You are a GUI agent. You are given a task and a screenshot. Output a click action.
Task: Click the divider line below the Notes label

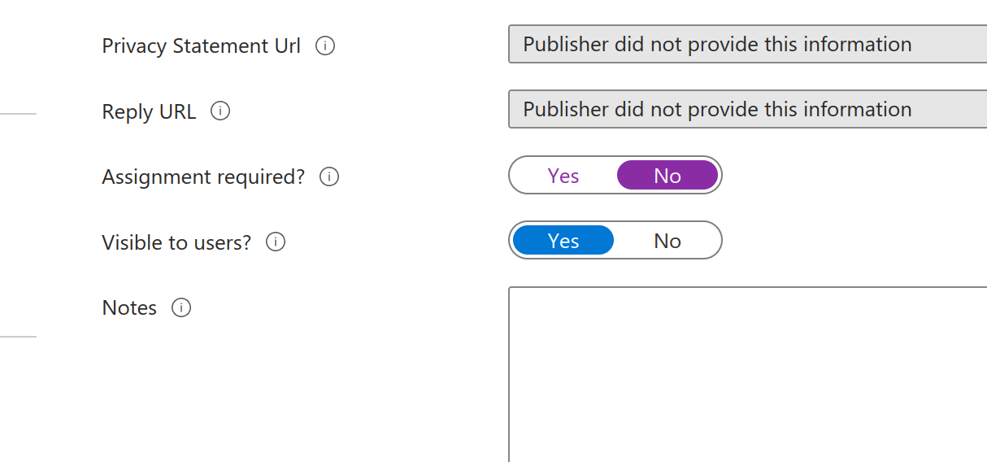click(x=18, y=336)
